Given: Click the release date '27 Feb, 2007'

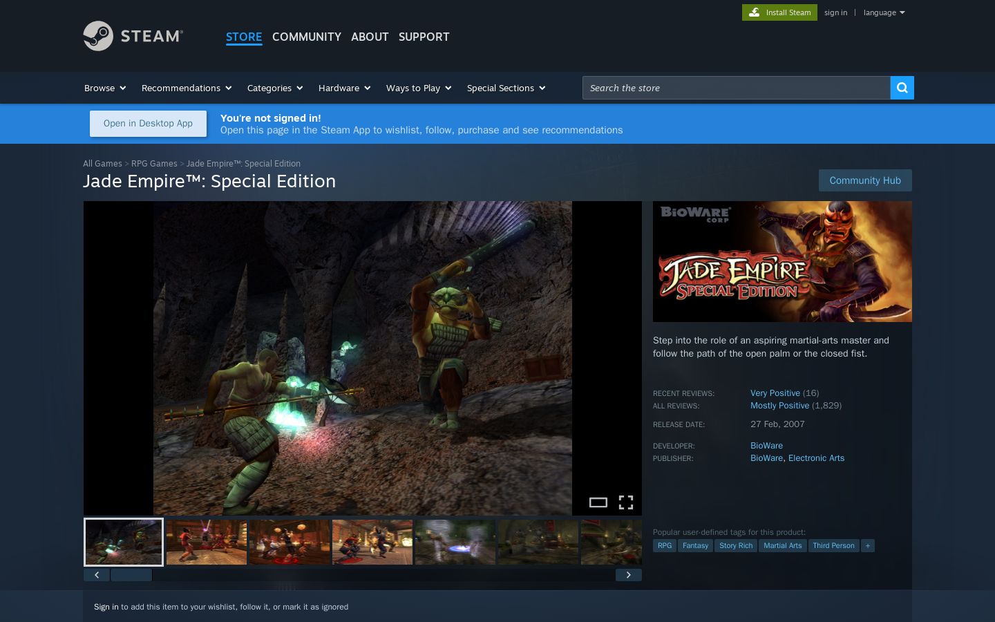Looking at the screenshot, I should [x=777, y=424].
